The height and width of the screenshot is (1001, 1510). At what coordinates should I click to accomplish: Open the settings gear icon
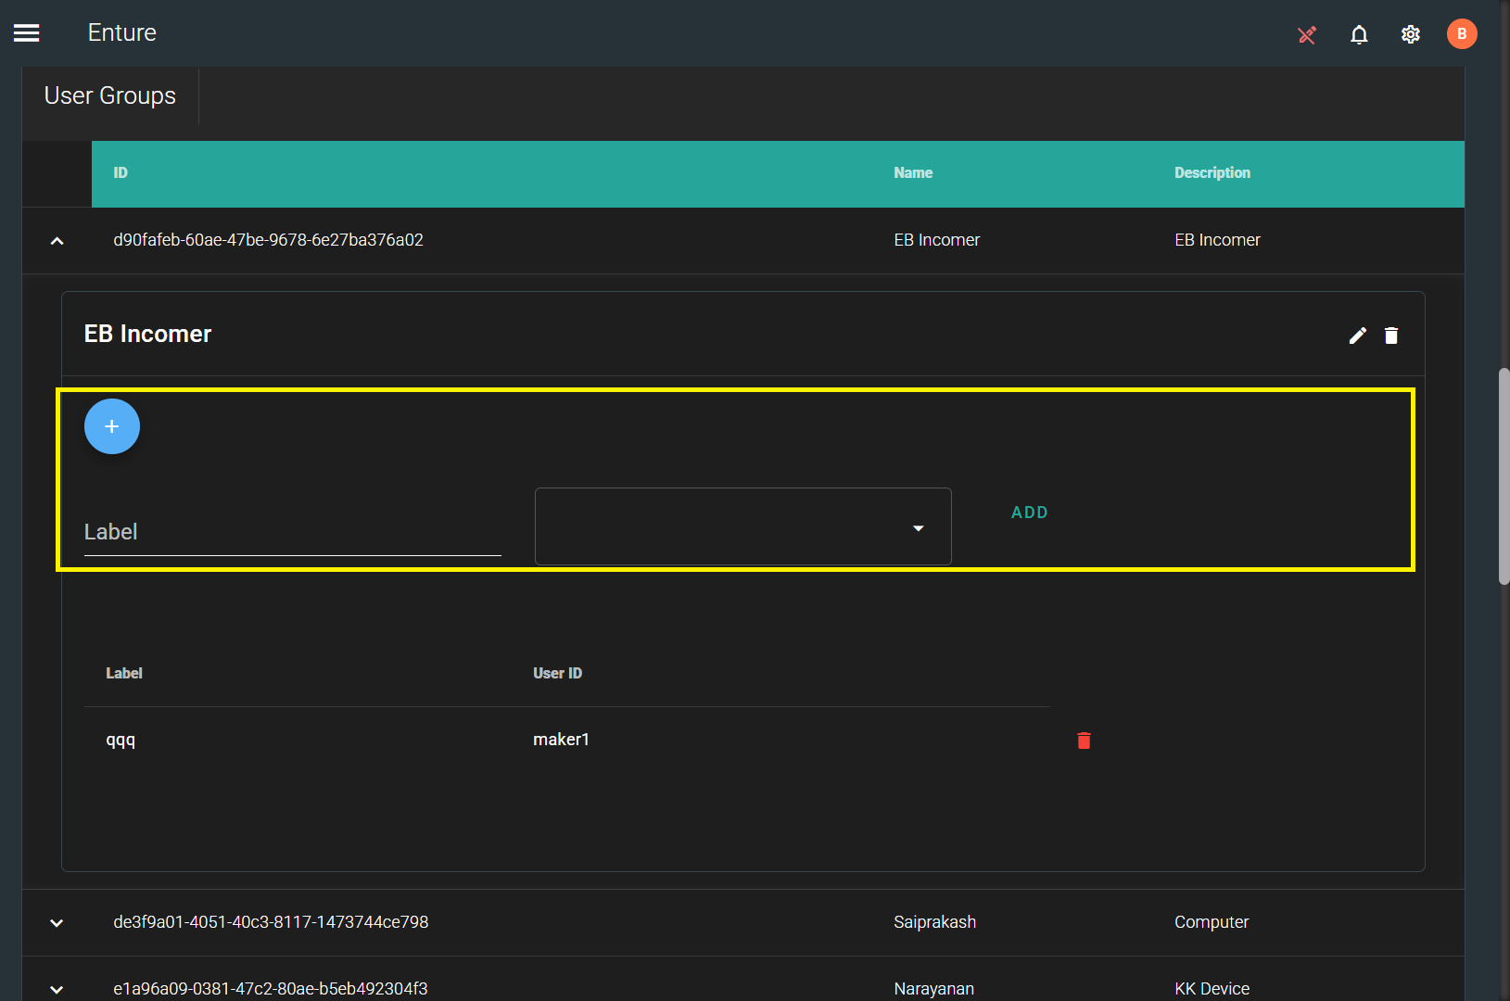(x=1411, y=34)
